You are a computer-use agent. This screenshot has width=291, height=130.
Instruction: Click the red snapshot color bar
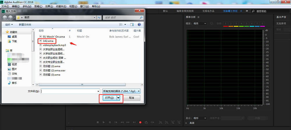pyautogui.click(x=226, y=26)
